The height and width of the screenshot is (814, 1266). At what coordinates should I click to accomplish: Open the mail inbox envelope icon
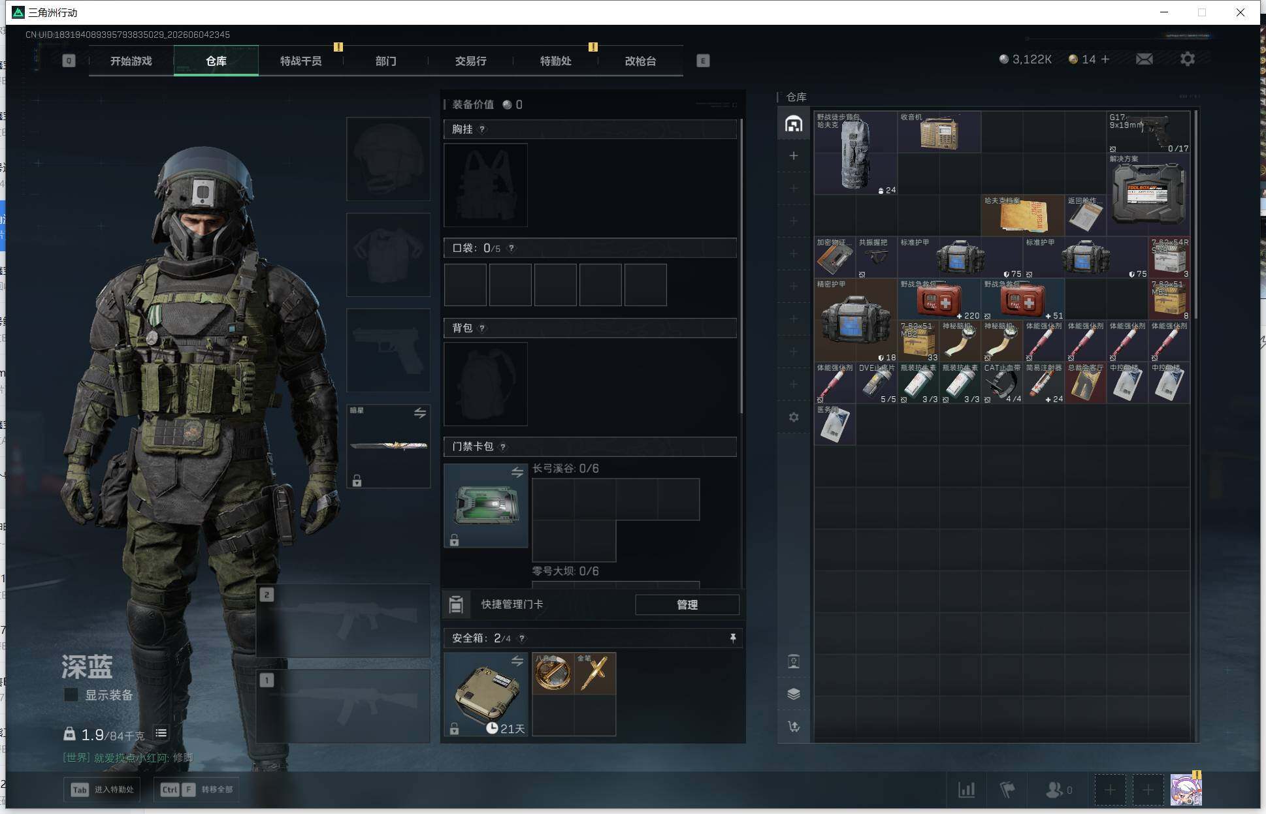coord(1144,59)
